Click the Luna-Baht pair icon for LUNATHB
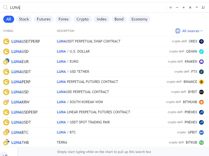 (6, 142)
